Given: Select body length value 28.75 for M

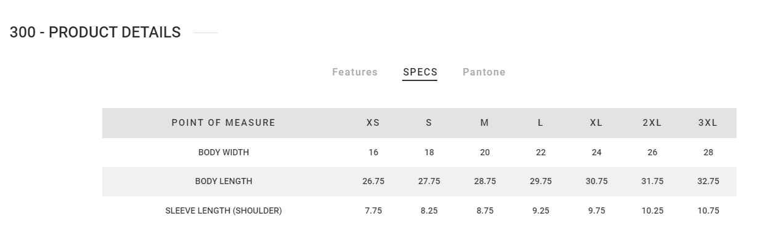Looking at the screenshot, I should [485, 182].
